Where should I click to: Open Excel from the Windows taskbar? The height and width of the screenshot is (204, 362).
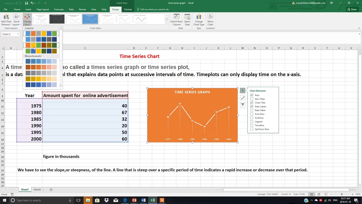(x=153, y=200)
